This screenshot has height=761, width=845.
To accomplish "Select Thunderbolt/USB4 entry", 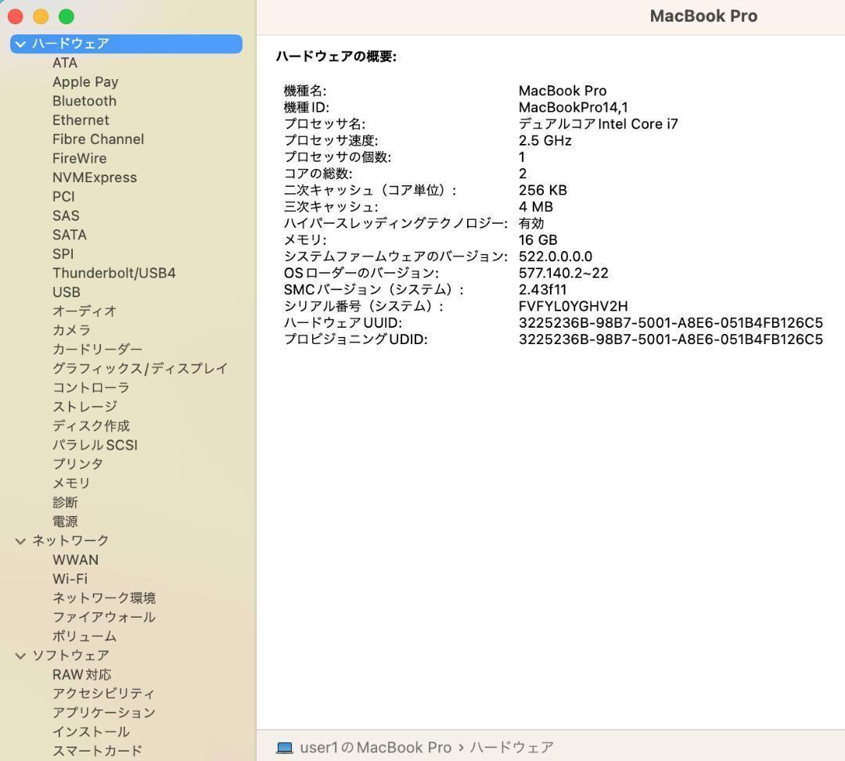I will tap(113, 273).
